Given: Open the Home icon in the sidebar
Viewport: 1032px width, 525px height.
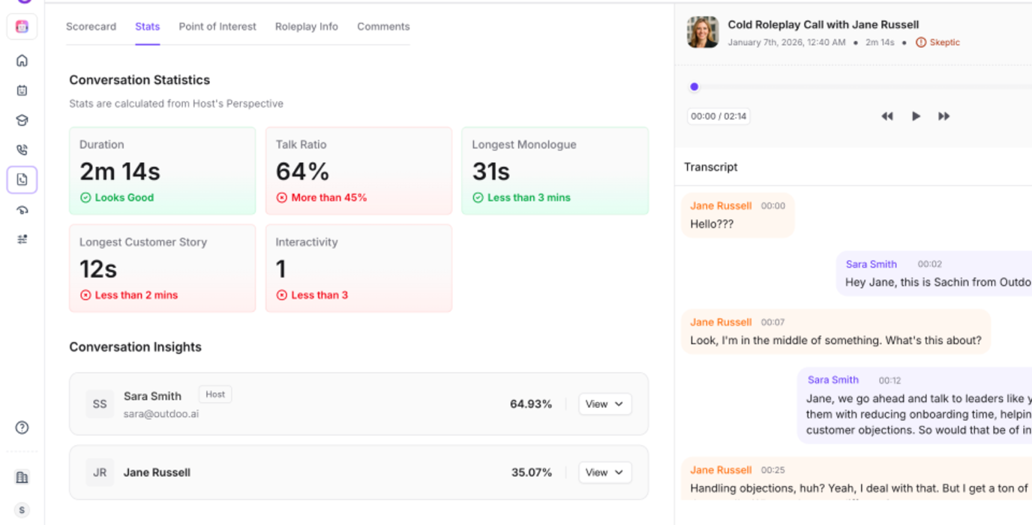Looking at the screenshot, I should pyautogui.click(x=22, y=61).
